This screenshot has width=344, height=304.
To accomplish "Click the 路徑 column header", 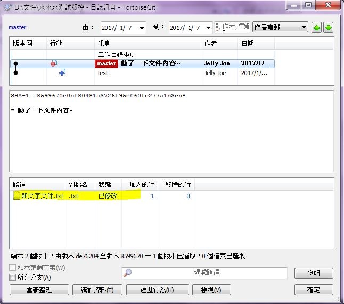I will pos(38,184).
